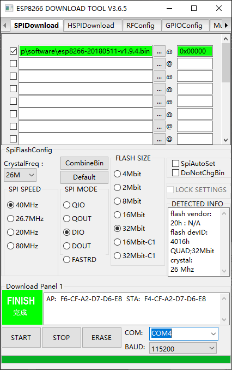This screenshot has width=232, height=370.
Task: Click the CombineBin button
Action: click(84, 163)
